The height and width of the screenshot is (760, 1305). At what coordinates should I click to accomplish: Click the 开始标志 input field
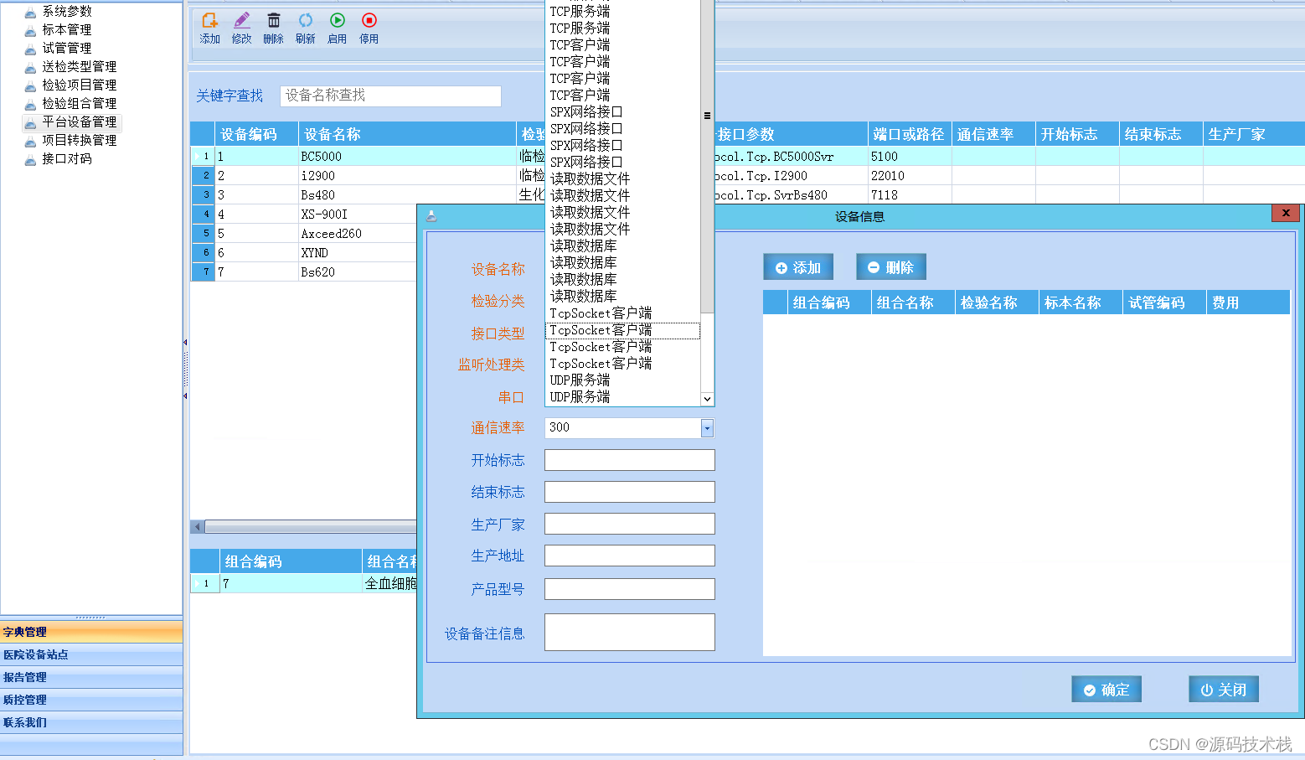coord(630,460)
